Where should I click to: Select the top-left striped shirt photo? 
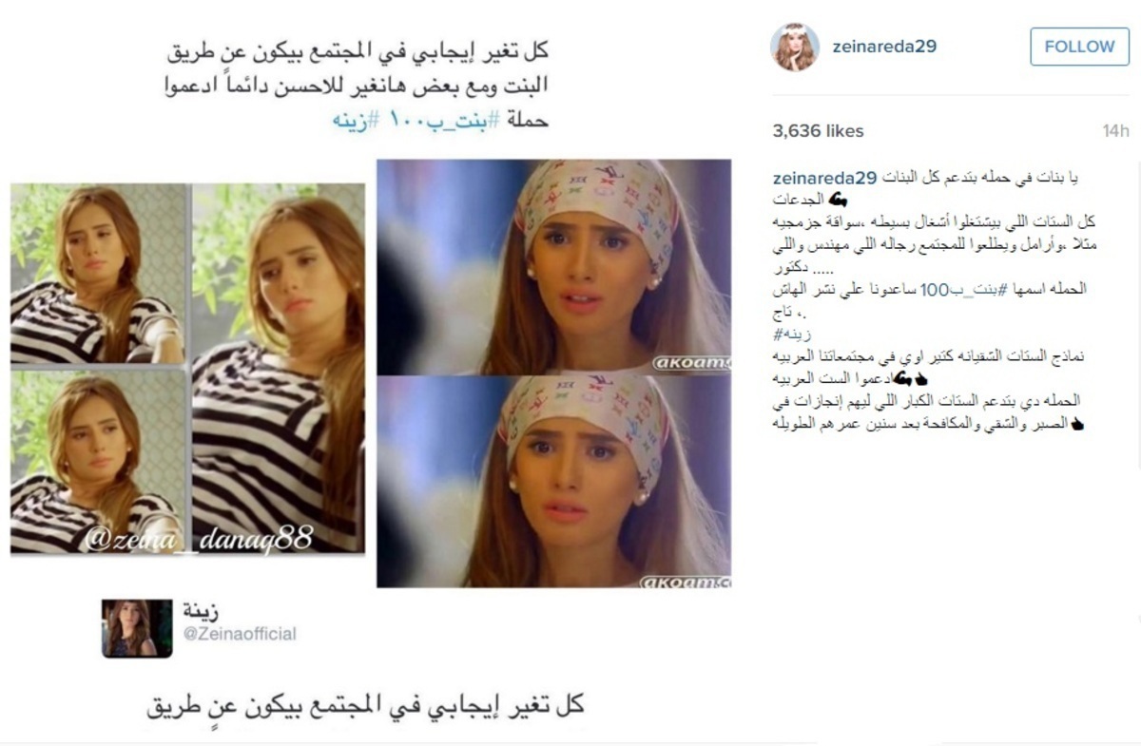pos(99,274)
